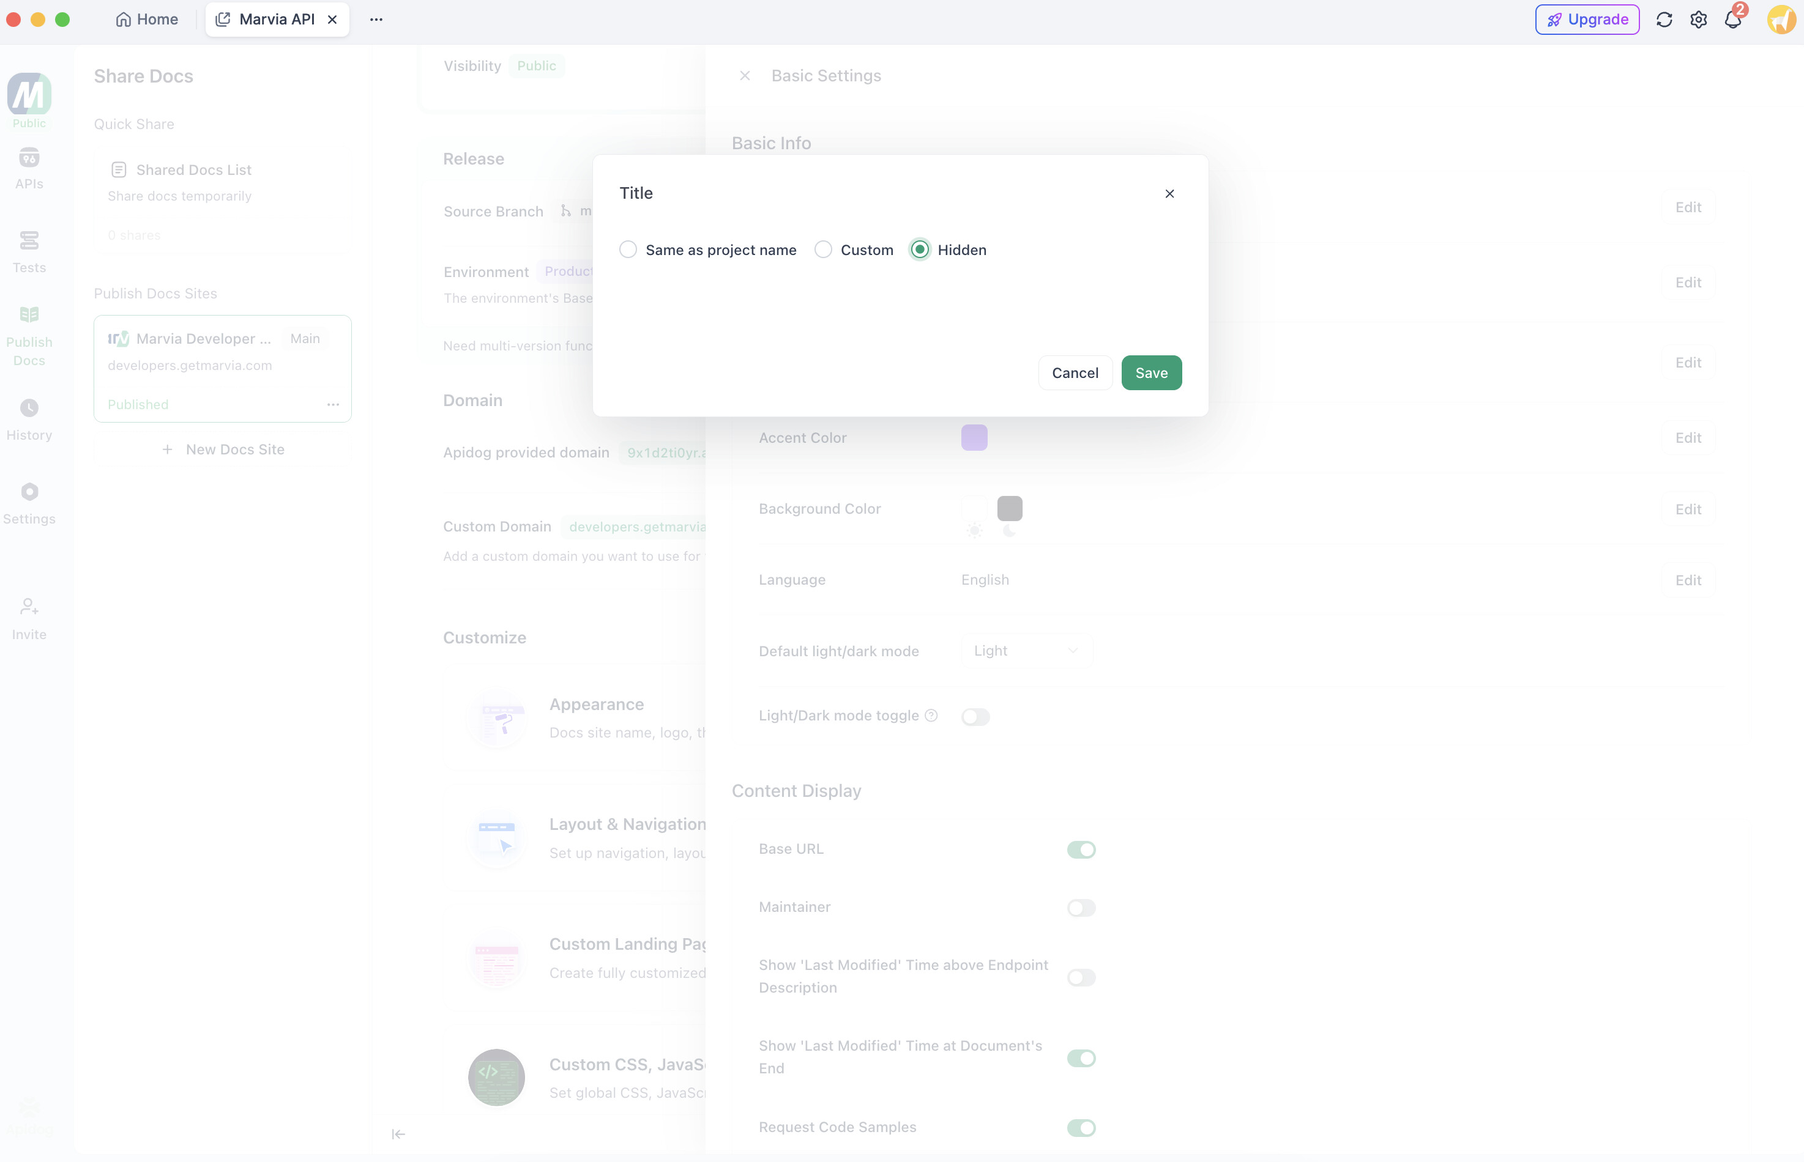Collapse the sidebar panel arrow
The image size is (1804, 1162).
point(398,1133)
